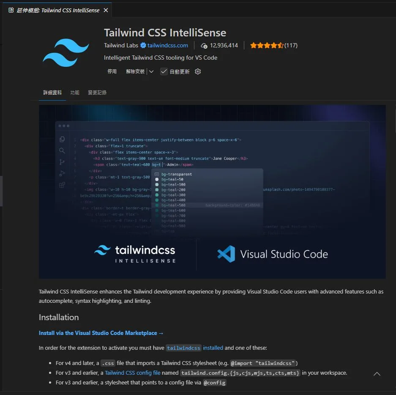Image resolution: width=396 pixels, height=395 pixels.
Task: Toggle the 自動更新 checkbox
Action: click(164, 71)
